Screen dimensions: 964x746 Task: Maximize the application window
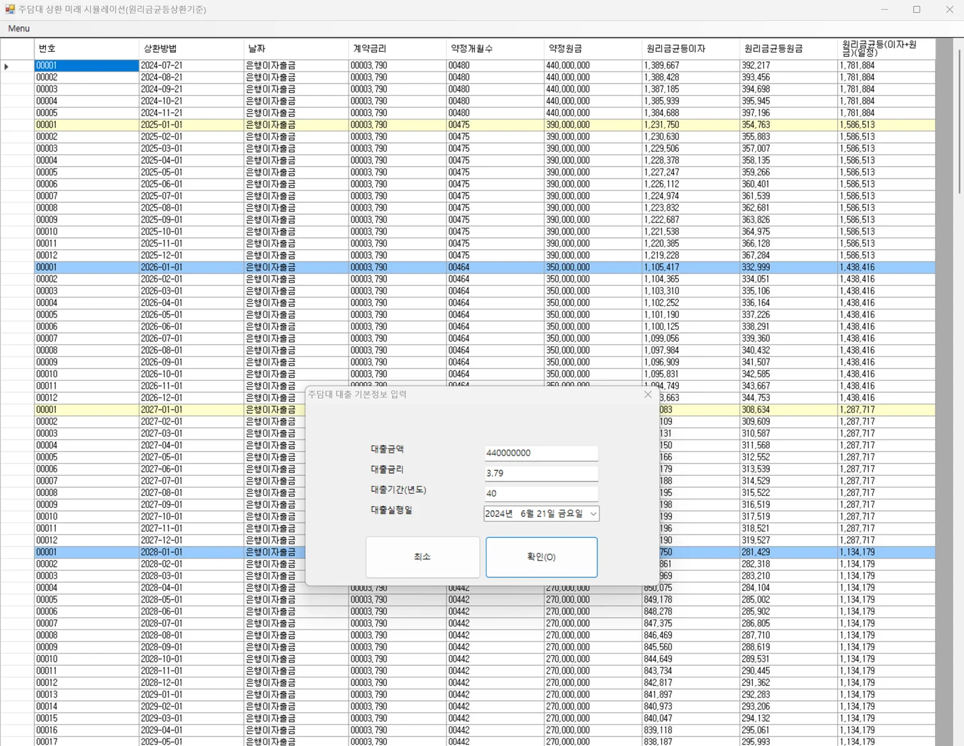point(917,9)
